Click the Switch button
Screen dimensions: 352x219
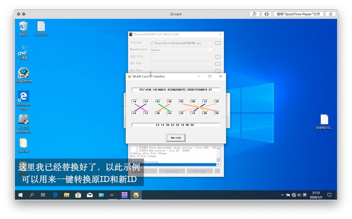click(x=176, y=138)
